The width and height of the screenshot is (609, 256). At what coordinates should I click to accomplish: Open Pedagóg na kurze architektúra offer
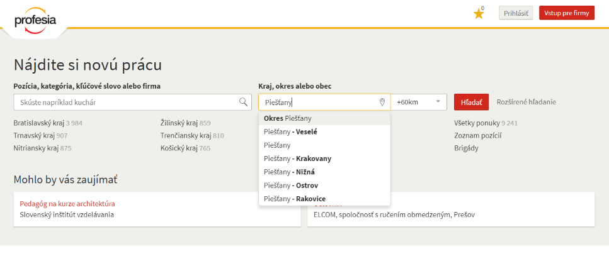pyautogui.click(x=67, y=204)
